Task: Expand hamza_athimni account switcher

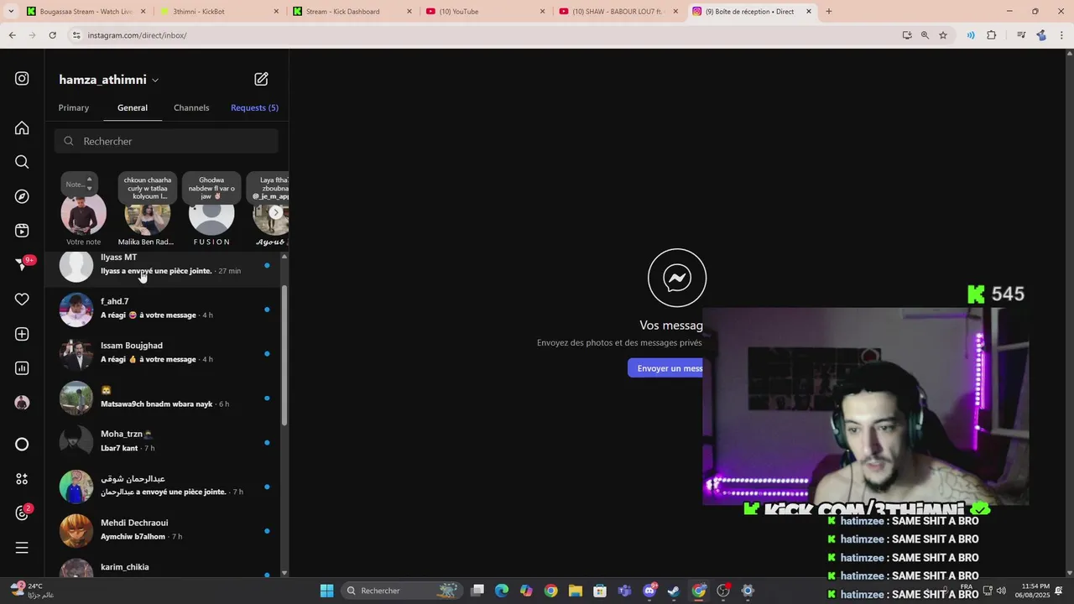Action: point(109,80)
